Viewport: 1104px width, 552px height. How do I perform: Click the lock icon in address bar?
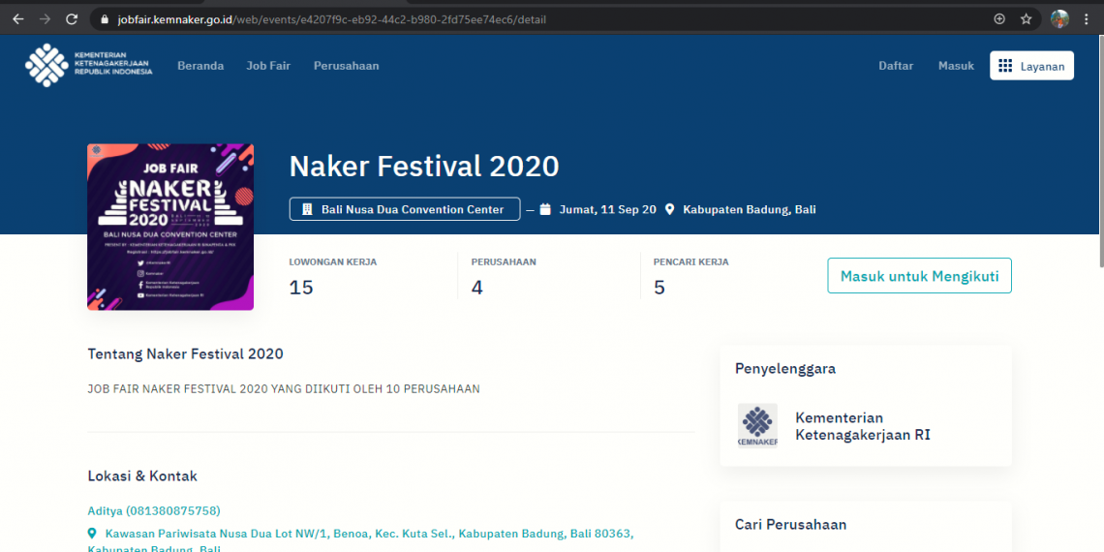(105, 19)
